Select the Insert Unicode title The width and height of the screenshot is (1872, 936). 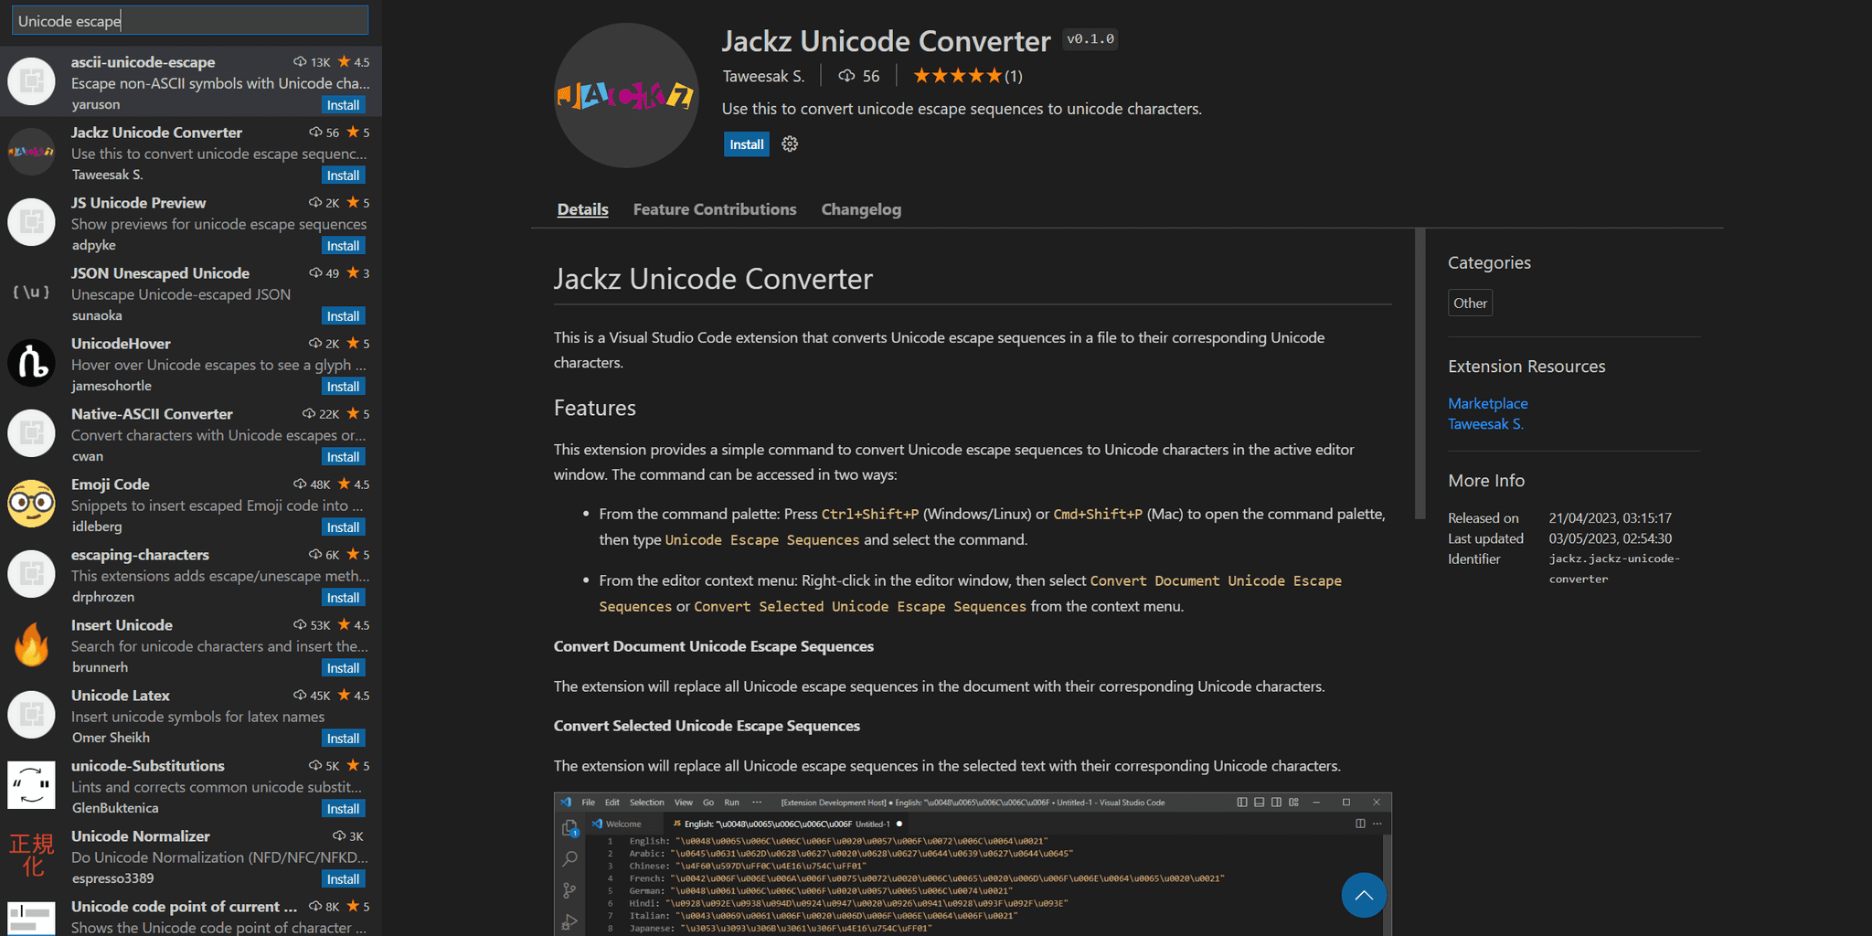click(122, 625)
